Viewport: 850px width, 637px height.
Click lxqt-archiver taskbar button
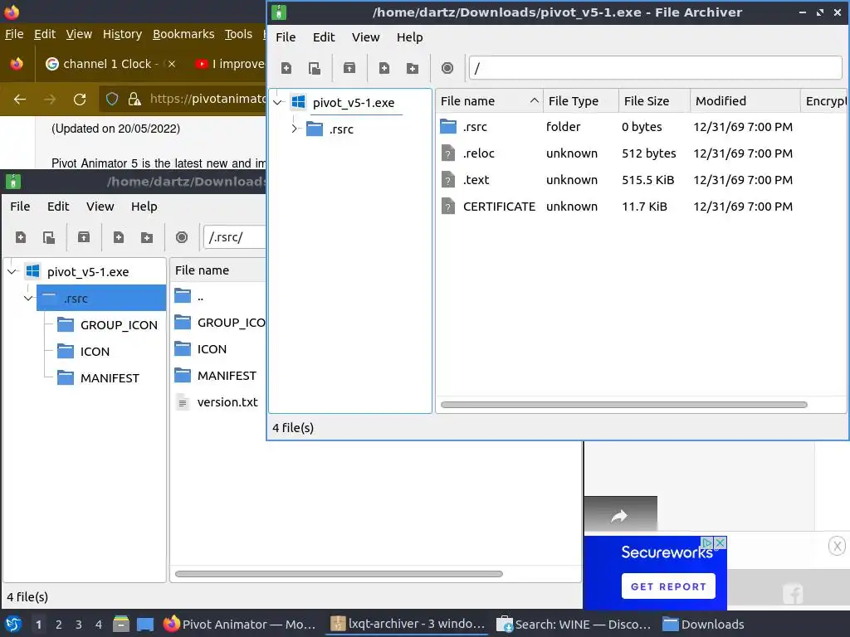tap(408, 625)
